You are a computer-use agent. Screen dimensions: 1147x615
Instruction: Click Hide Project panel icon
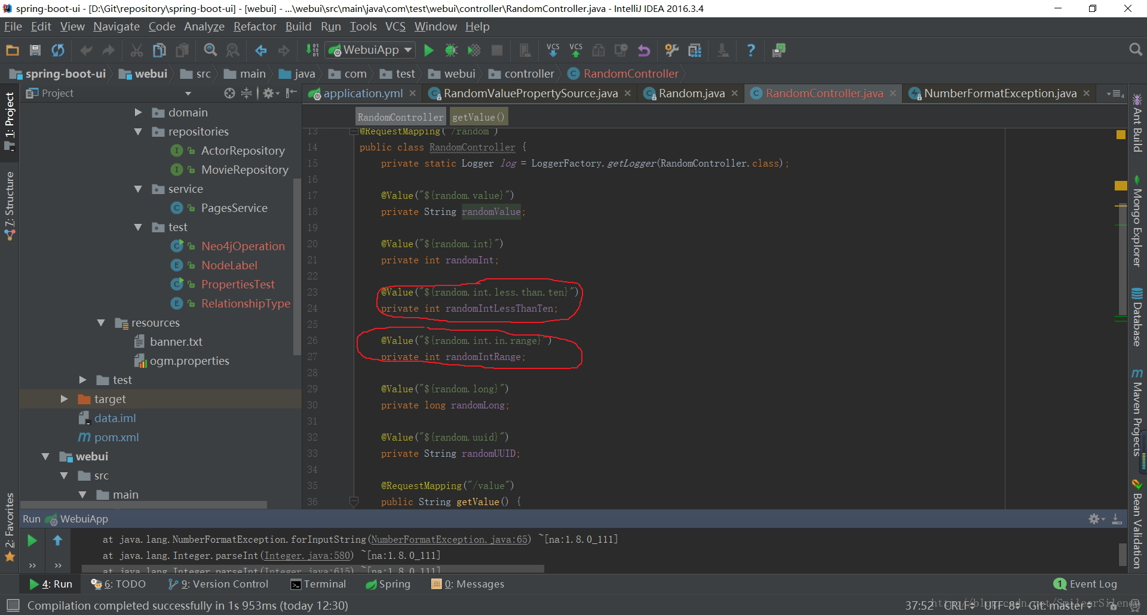point(292,93)
